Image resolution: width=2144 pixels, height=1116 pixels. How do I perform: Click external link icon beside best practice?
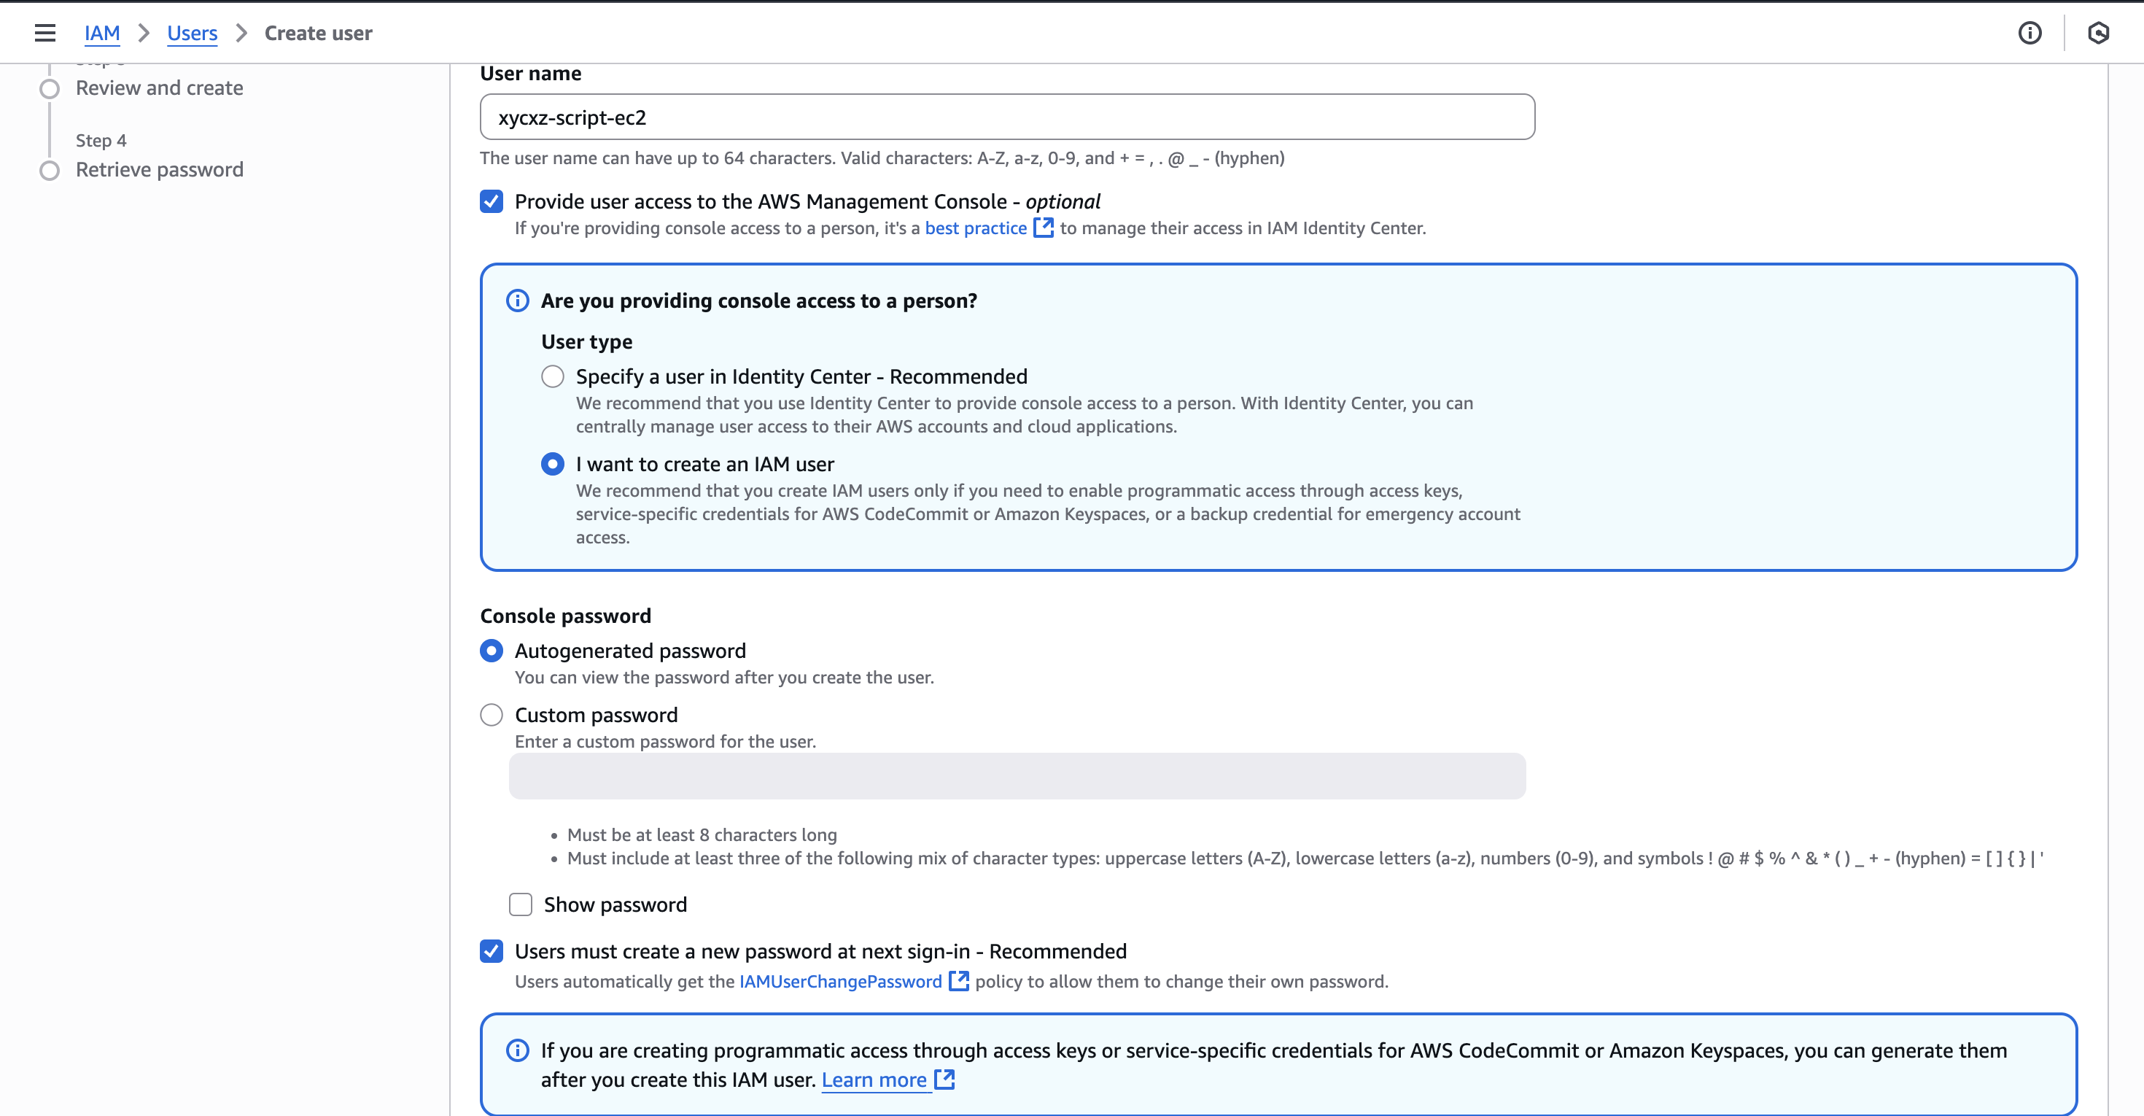1043,228
